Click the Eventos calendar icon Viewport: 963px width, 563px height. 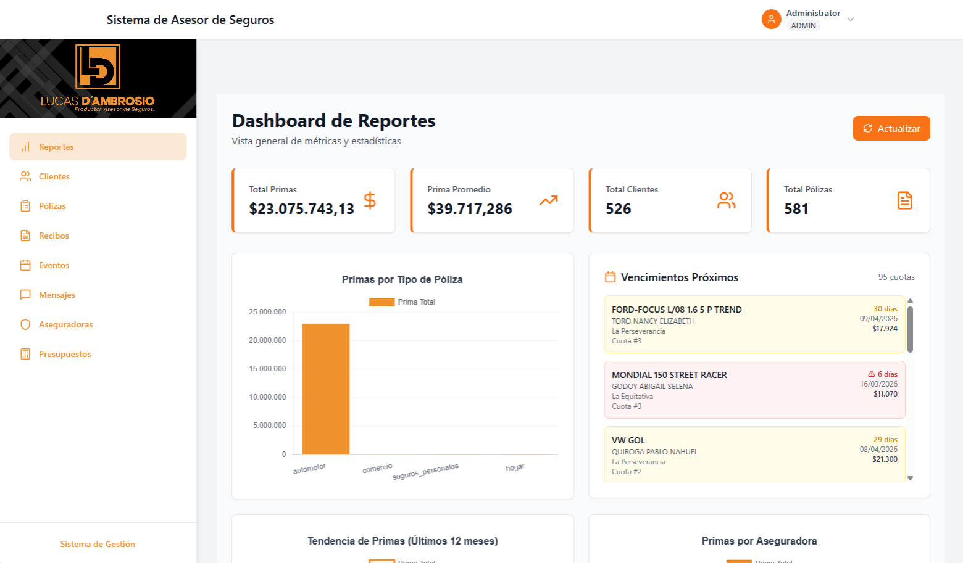25,265
